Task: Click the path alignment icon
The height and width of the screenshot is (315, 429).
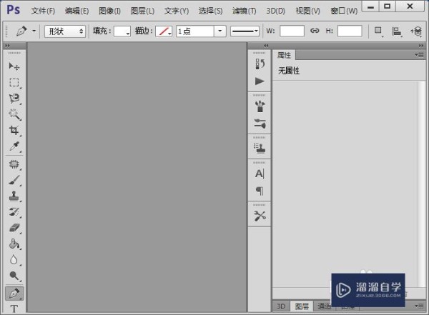Action: click(x=396, y=31)
